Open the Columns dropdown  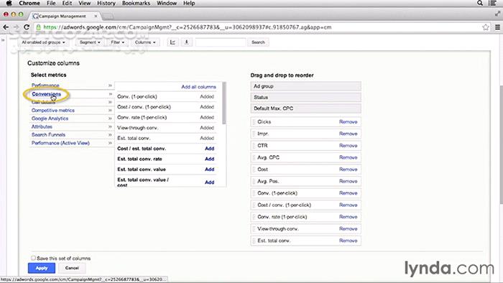145,42
